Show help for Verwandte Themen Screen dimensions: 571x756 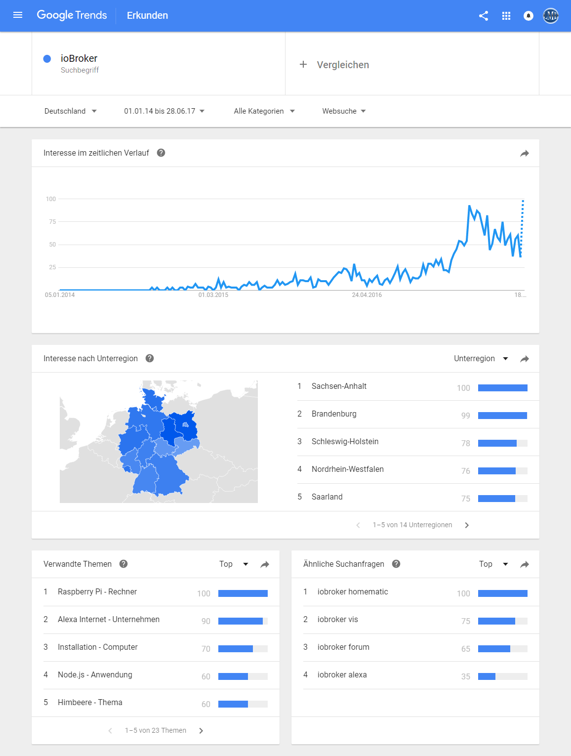tap(123, 564)
